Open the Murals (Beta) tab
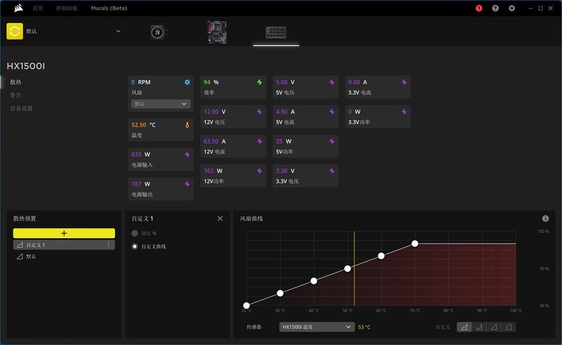This screenshot has height=345, width=562. (x=109, y=8)
